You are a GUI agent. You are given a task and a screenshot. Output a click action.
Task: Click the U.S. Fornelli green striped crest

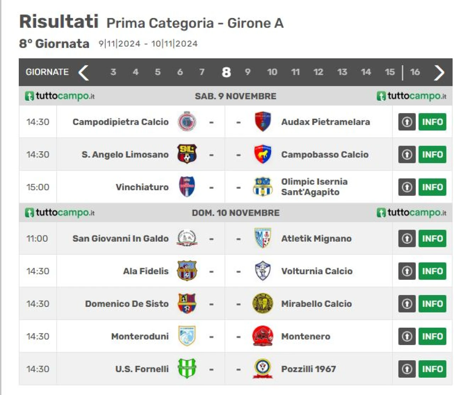coord(187,368)
